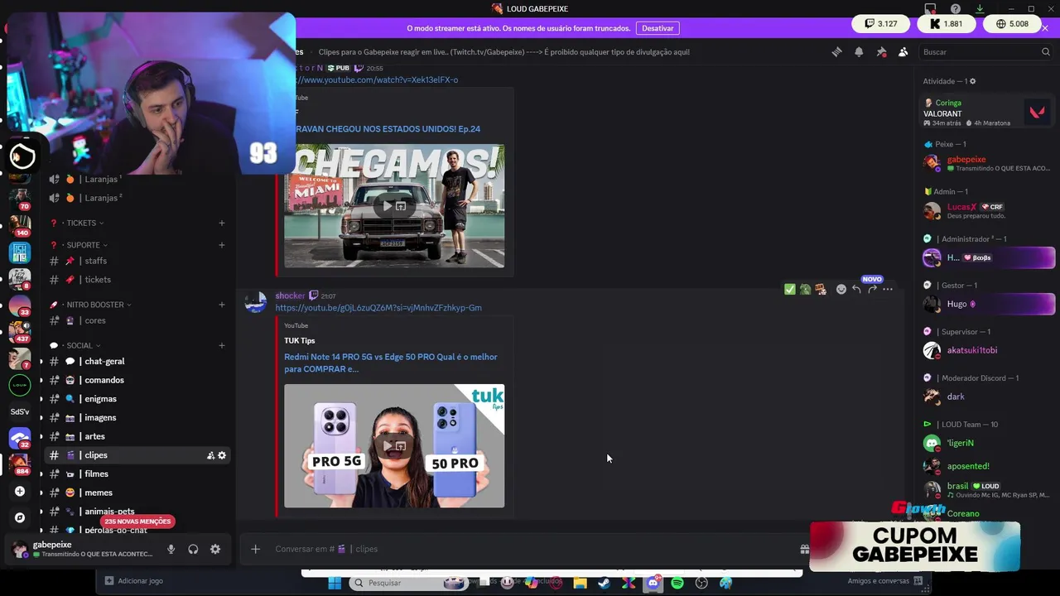Image resolution: width=1060 pixels, height=596 pixels.
Task: Open the Threads icon in channel header
Action: (836, 51)
